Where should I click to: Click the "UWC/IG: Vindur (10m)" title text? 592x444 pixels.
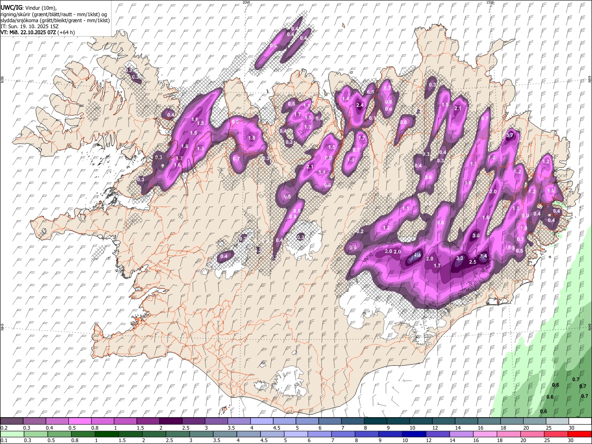click(29, 8)
